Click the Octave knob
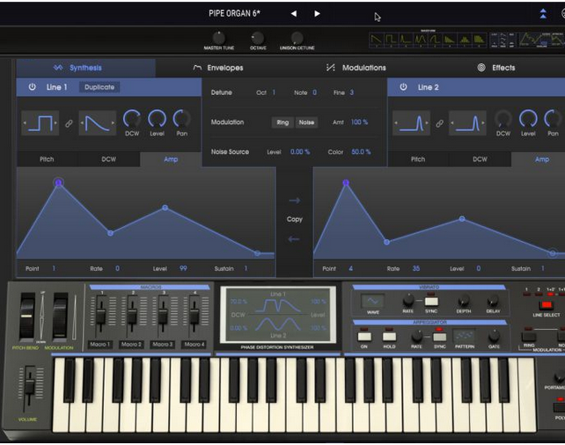Viewport: 565px width, 445px height. [258, 38]
